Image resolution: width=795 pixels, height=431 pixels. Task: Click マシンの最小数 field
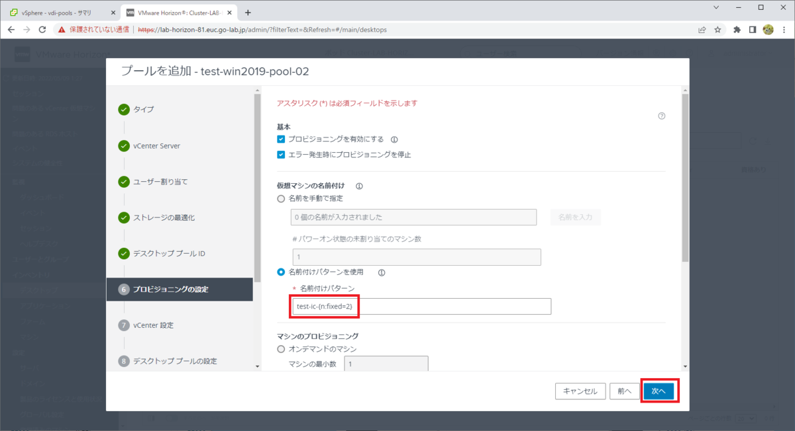tap(386, 364)
